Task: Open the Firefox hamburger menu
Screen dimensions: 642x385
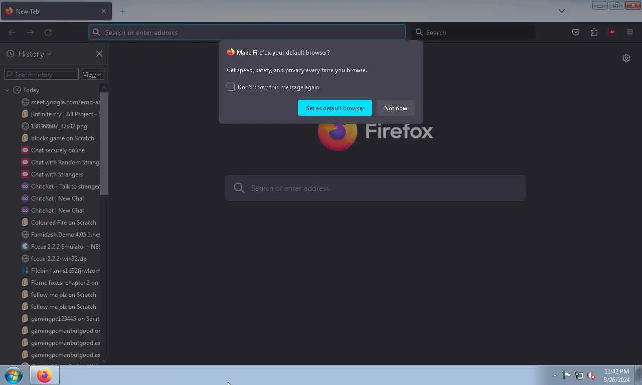Action: click(630, 32)
